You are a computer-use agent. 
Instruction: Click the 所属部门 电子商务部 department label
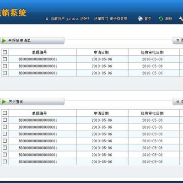click(111, 19)
